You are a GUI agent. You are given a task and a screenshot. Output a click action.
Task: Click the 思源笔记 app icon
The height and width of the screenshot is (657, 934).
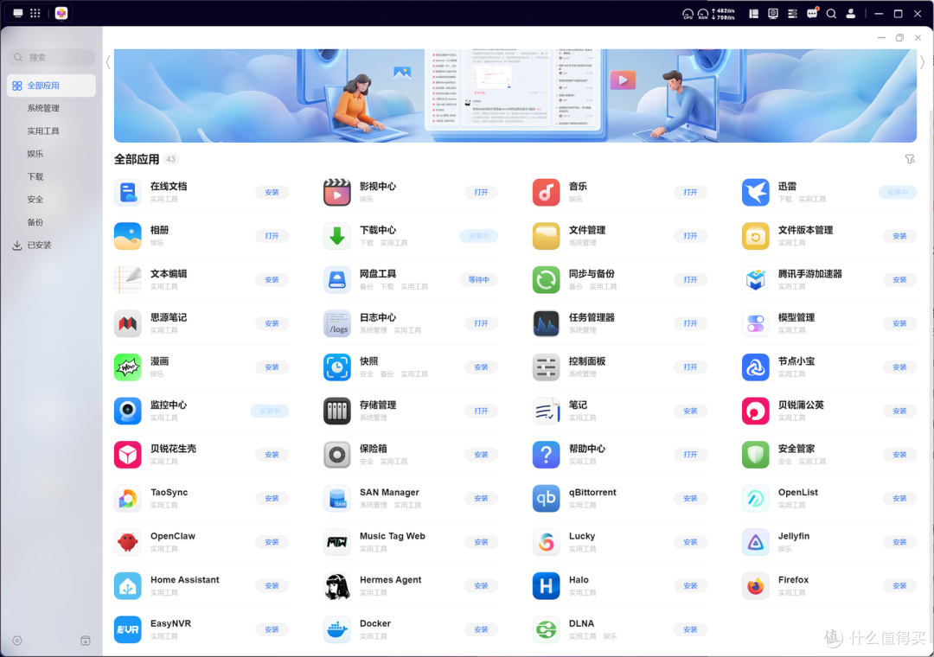127,323
